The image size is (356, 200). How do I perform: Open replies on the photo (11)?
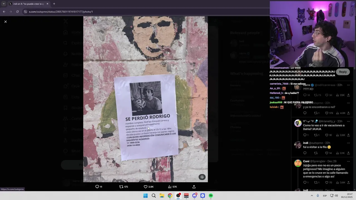(x=99, y=187)
